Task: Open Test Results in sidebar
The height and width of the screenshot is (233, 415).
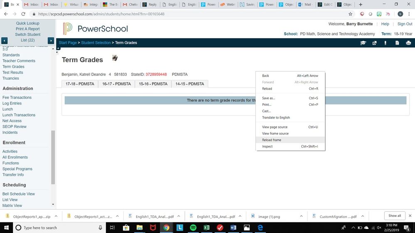Action: [13, 73]
